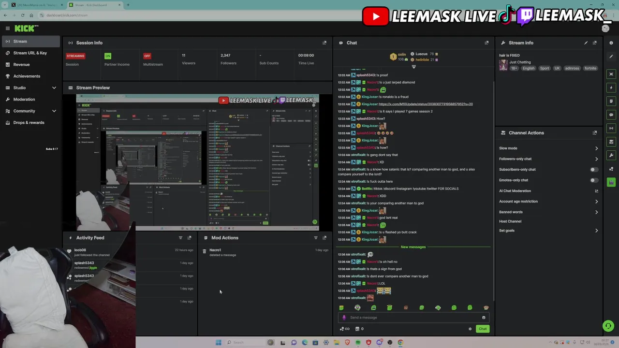Edit stream info with the pencil icon
The height and width of the screenshot is (348, 619).
(x=586, y=43)
